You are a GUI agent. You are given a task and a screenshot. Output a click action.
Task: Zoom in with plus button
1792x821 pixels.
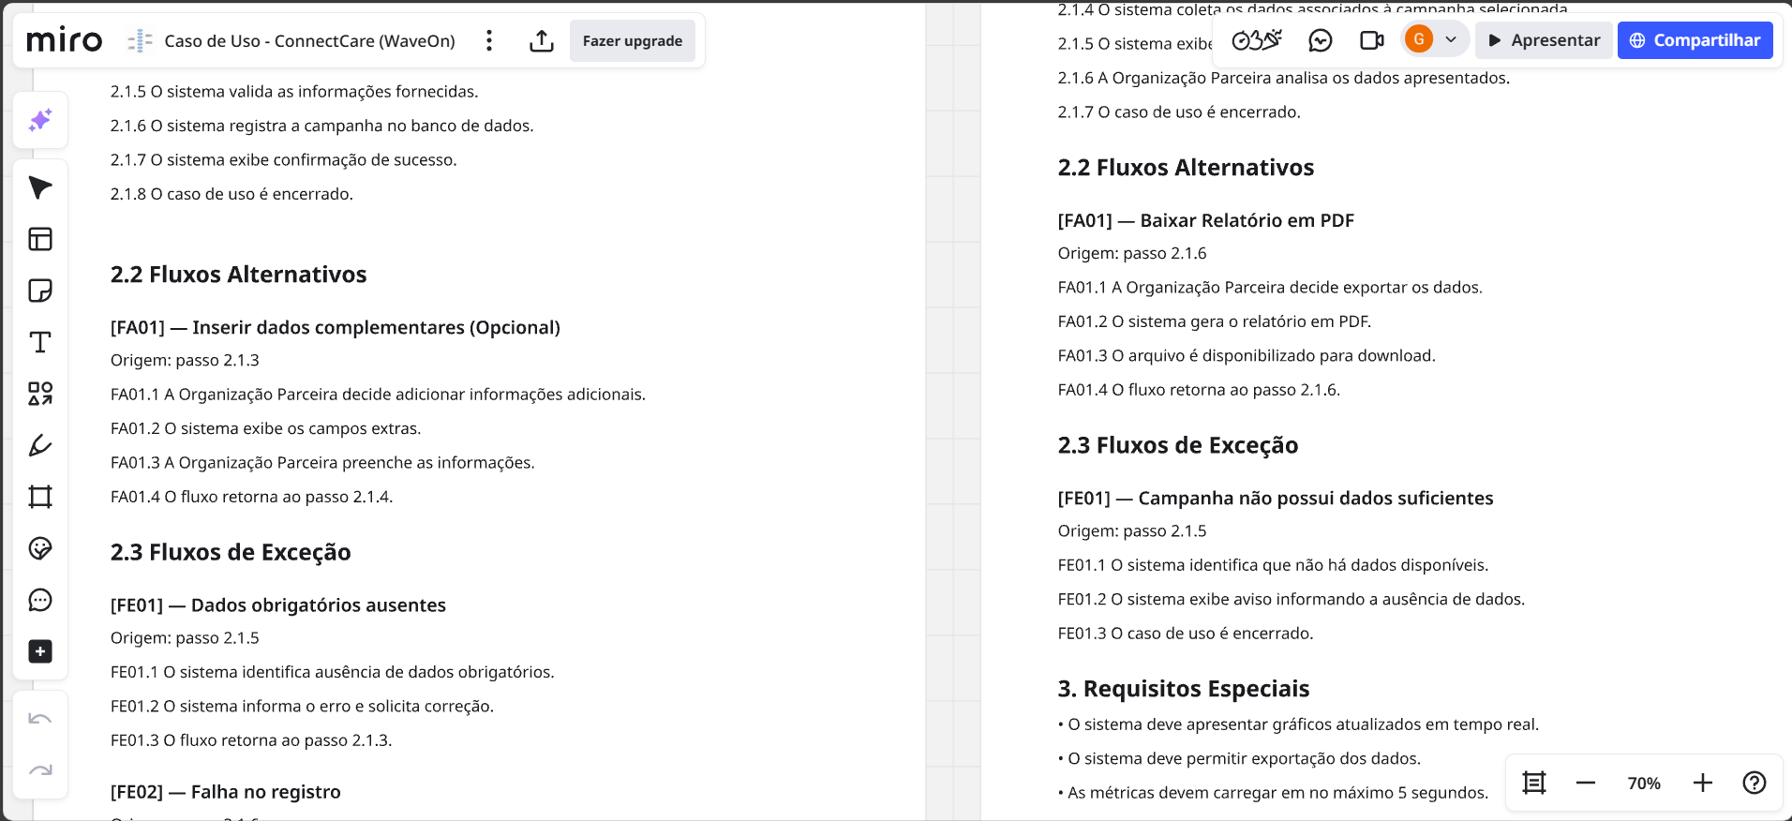coord(1703,783)
